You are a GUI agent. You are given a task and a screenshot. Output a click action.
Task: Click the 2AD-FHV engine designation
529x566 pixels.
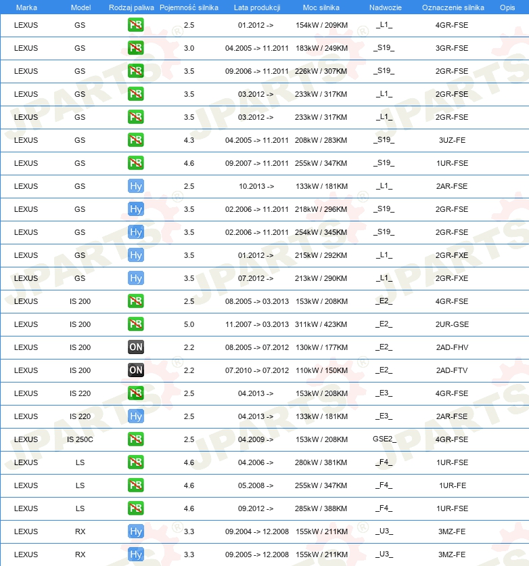[x=452, y=347]
